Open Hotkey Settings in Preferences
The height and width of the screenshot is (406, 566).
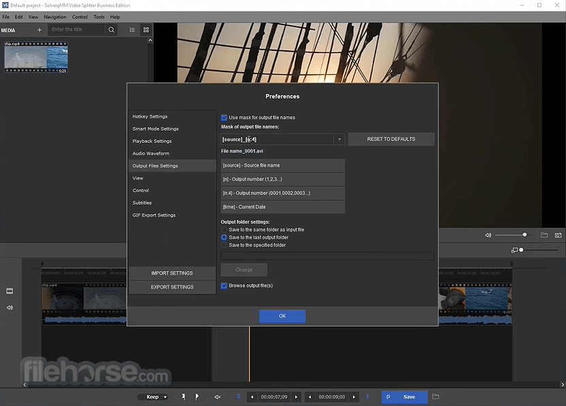click(x=173, y=116)
